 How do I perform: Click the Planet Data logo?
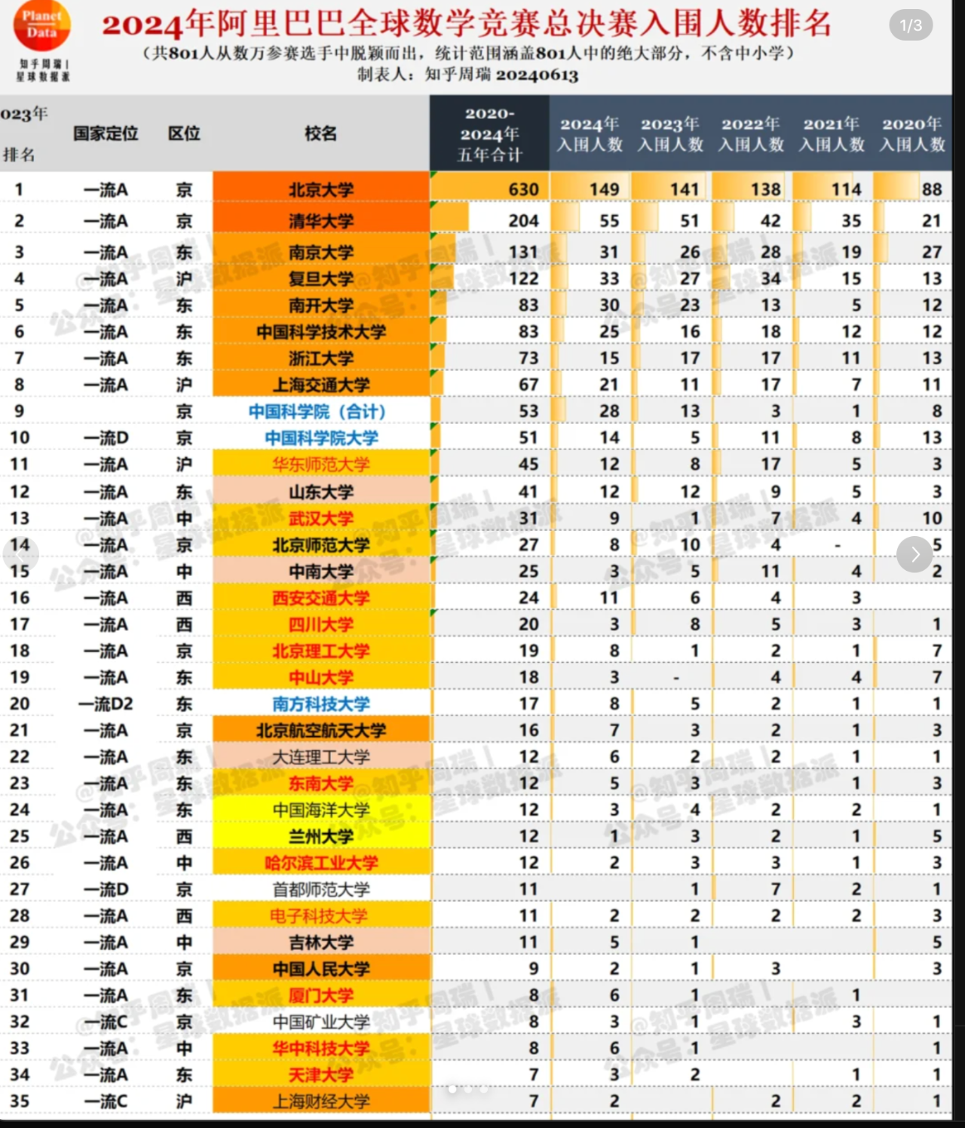[42, 26]
